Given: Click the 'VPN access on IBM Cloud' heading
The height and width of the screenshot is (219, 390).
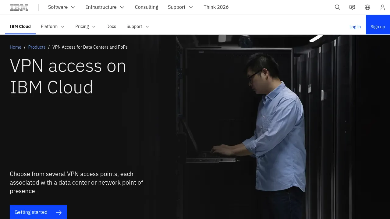Looking at the screenshot, I should tap(68, 76).
